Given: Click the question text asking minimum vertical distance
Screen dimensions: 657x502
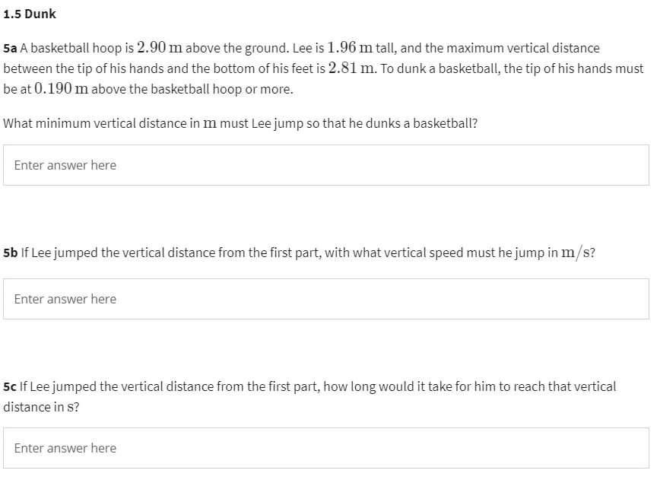Looking at the screenshot, I should point(240,122).
